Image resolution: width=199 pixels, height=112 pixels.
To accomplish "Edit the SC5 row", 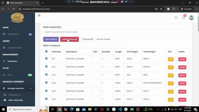I will point(171,92).
